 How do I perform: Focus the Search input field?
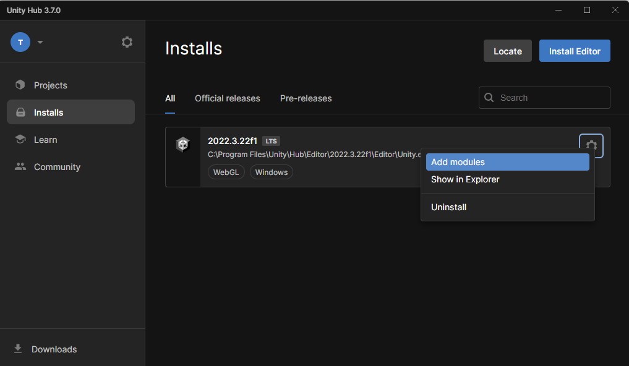[550, 98]
